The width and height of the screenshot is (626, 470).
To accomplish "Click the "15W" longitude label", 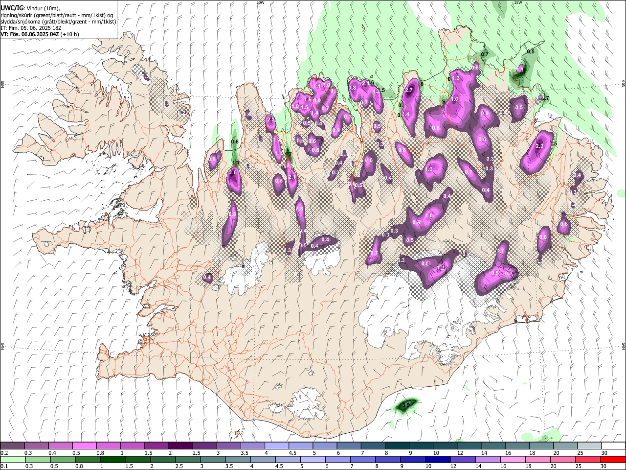I will 518,2.
